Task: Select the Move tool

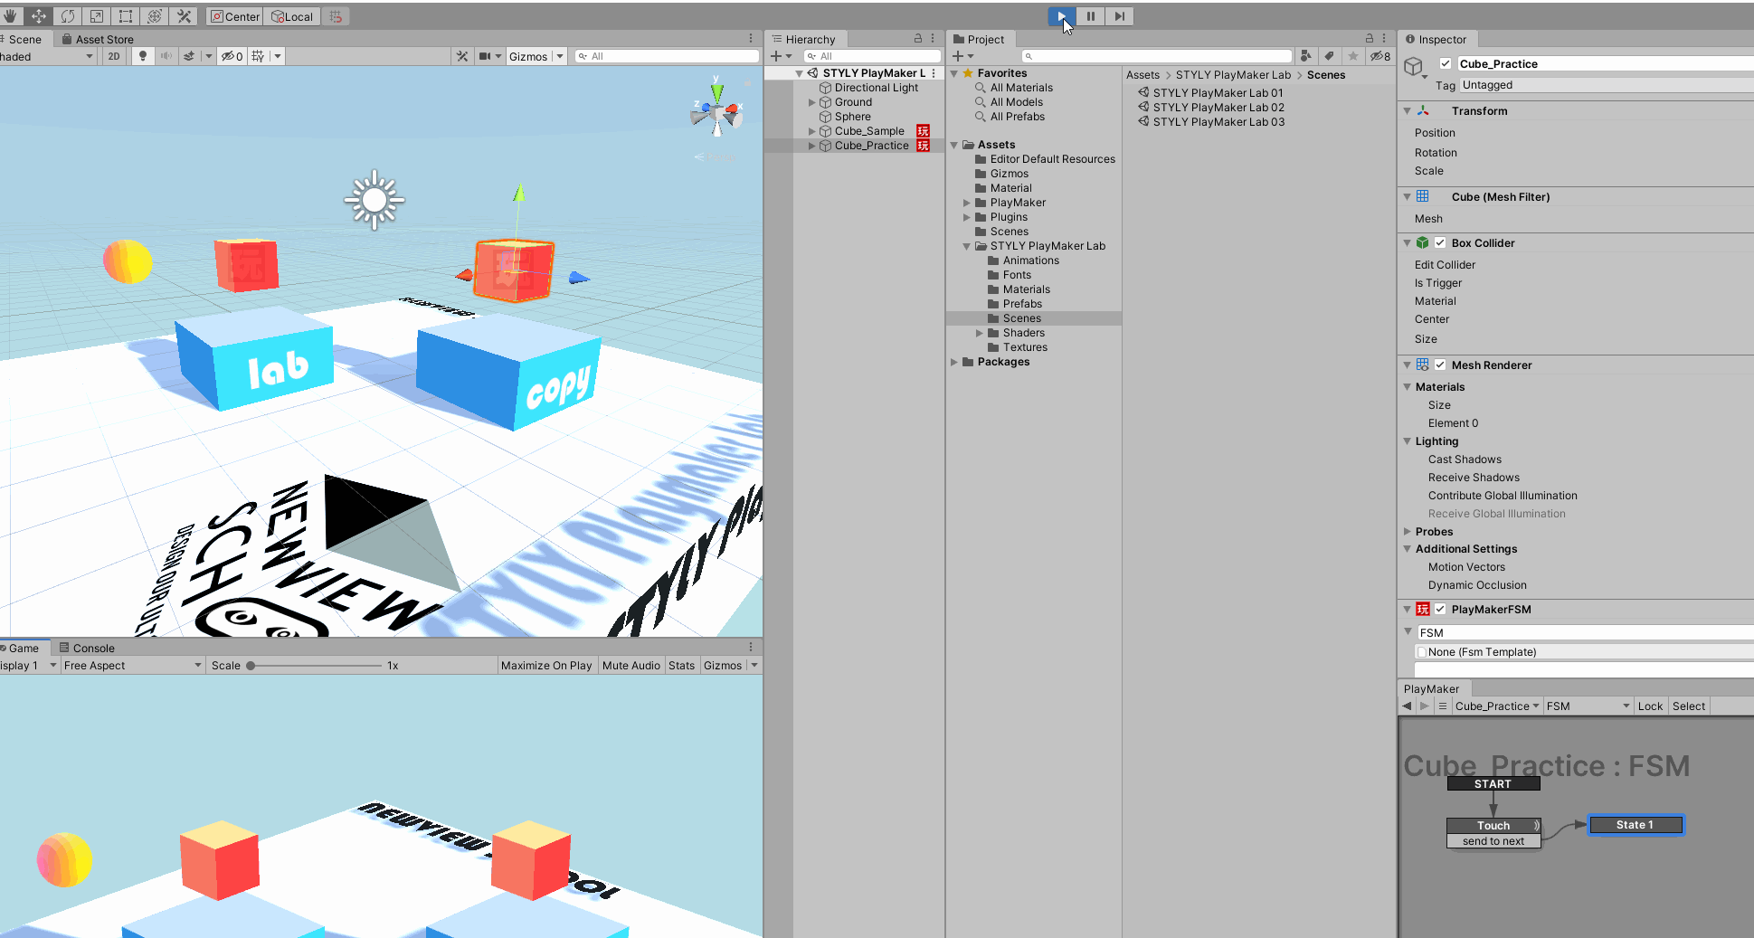Action: pos(39,16)
